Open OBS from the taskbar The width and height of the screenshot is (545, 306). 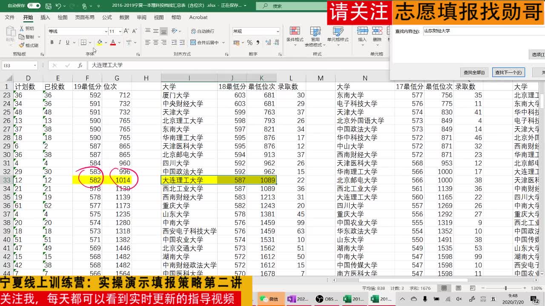327,299
